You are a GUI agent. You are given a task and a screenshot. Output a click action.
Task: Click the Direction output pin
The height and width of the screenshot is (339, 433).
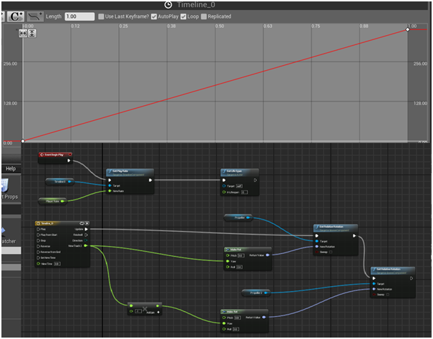(85, 240)
